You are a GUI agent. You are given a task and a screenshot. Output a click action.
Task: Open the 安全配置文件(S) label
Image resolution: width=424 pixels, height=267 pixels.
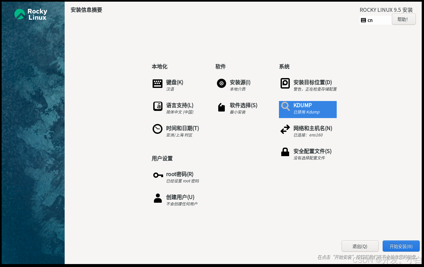[x=312, y=151]
